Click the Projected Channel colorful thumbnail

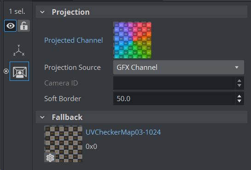coord(132,40)
